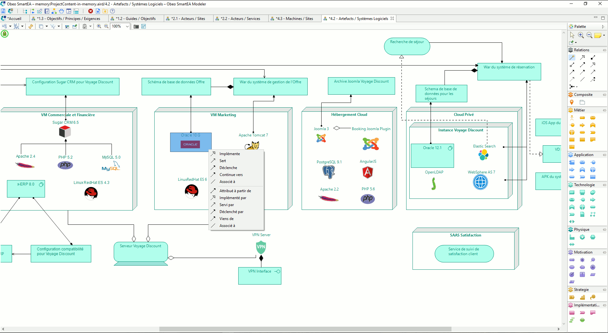This screenshot has height=333, width=608.
Task: Close the '*4.2 - Artefacts / Systèmes Logiciels' tab
Action: pyautogui.click(x=392, y=18)
